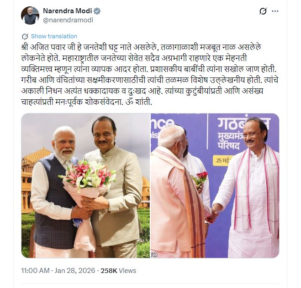301x288 pixels.
Task: Click the 11:00 AM timestamp
Action: coord(35,271)
